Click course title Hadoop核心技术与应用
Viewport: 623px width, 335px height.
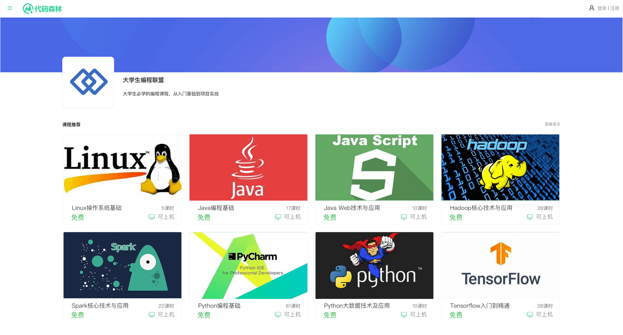pyautogui.click(x=481, y=208)
